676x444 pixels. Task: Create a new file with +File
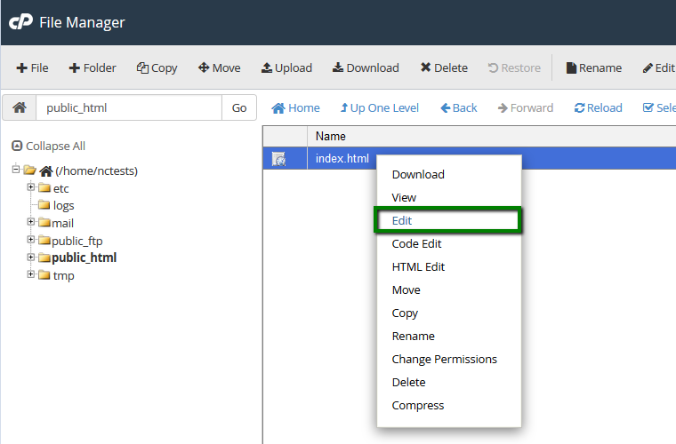click(x=33, y=67)
